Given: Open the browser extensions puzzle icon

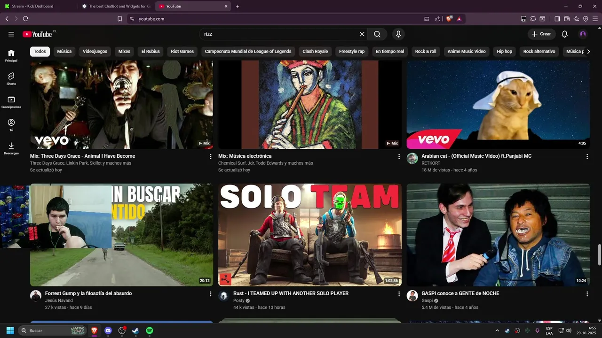Looking at the screenshot, I should click(x=533, y=19).
